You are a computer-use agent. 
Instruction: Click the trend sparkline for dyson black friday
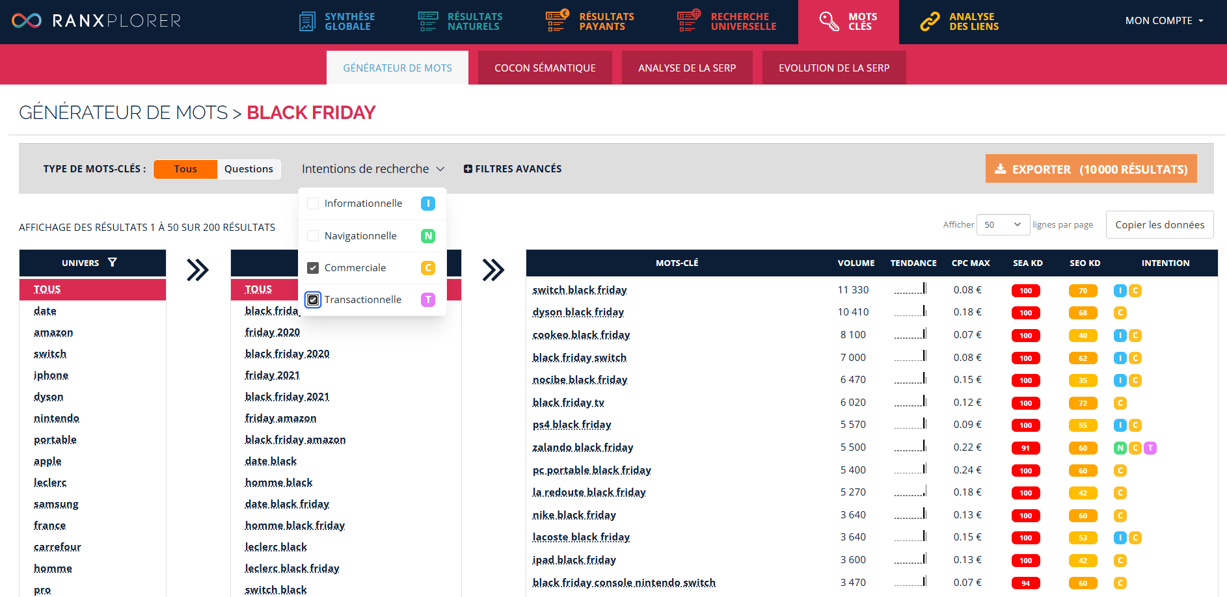click(910, 311)
